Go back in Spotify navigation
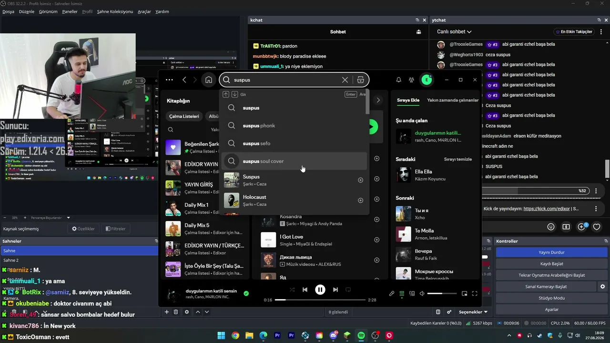This screenshot has width=610, height=343. coord(184,80)
